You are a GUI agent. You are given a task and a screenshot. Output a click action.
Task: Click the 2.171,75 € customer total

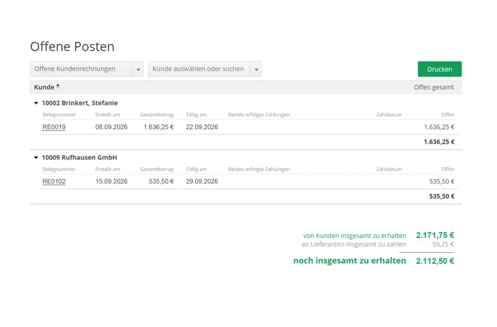click(435, 235)
